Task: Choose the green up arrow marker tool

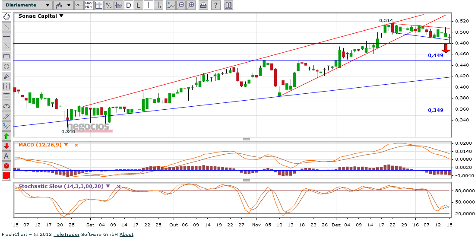Action: [x=6, y=136]
